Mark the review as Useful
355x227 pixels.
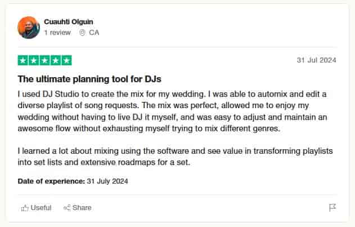(41, 208)
